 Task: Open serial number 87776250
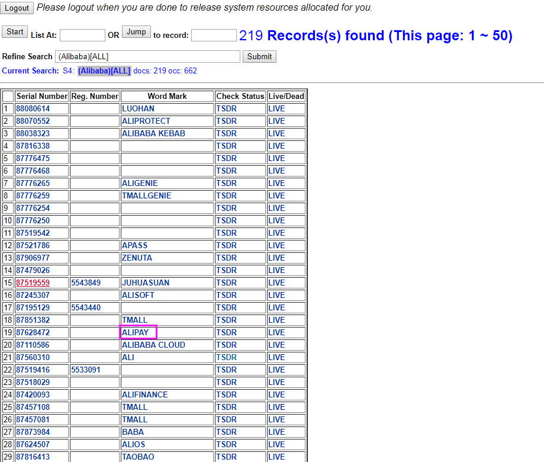[x=33, y=221]
